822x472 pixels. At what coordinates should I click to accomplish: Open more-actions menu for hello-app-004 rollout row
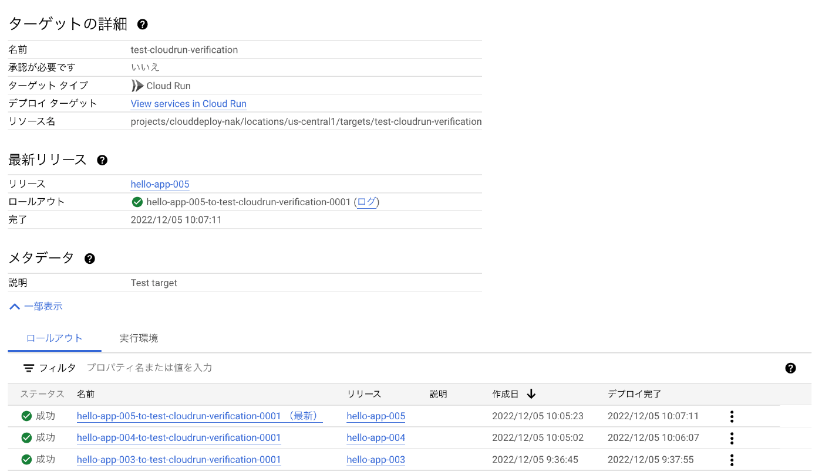tap(732, 438)
